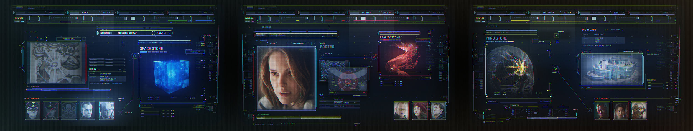Select the Hydra skull logo thumbnail
This screenshot has width=693, height=131.
tap(69, 111)
